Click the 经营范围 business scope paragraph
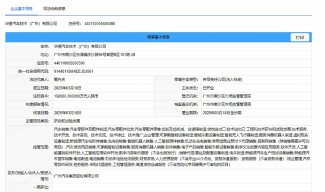325x192 pixels. click(x=182, y=147)
